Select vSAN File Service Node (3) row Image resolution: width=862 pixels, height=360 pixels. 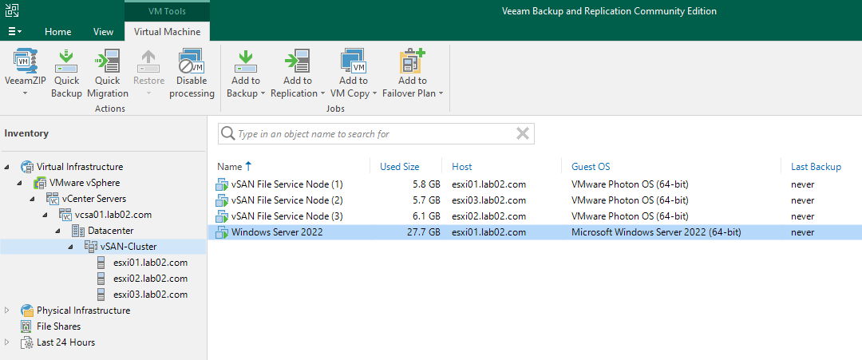pyautogui.click(x=535, y=216)
